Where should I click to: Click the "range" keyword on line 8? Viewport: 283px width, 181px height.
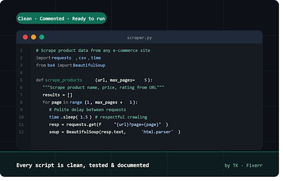point(76,103)
